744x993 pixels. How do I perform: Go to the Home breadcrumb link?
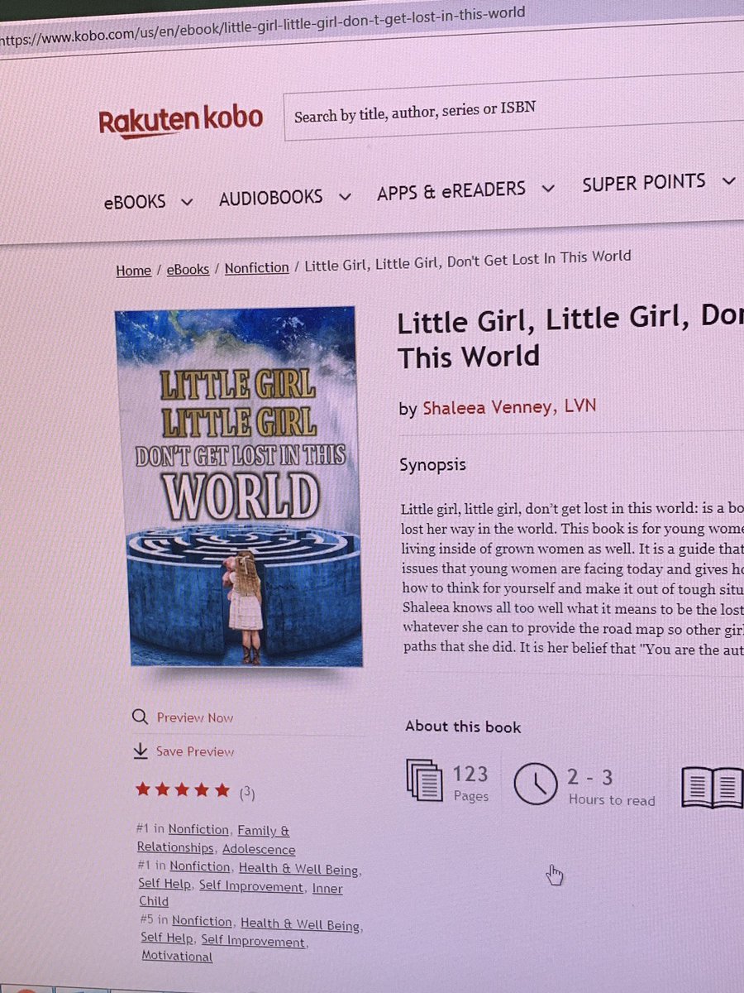pos(133,271)
